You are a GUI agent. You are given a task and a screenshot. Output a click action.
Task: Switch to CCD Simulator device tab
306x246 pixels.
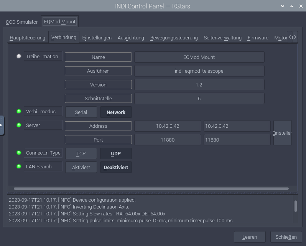click(x=21, y=22)
